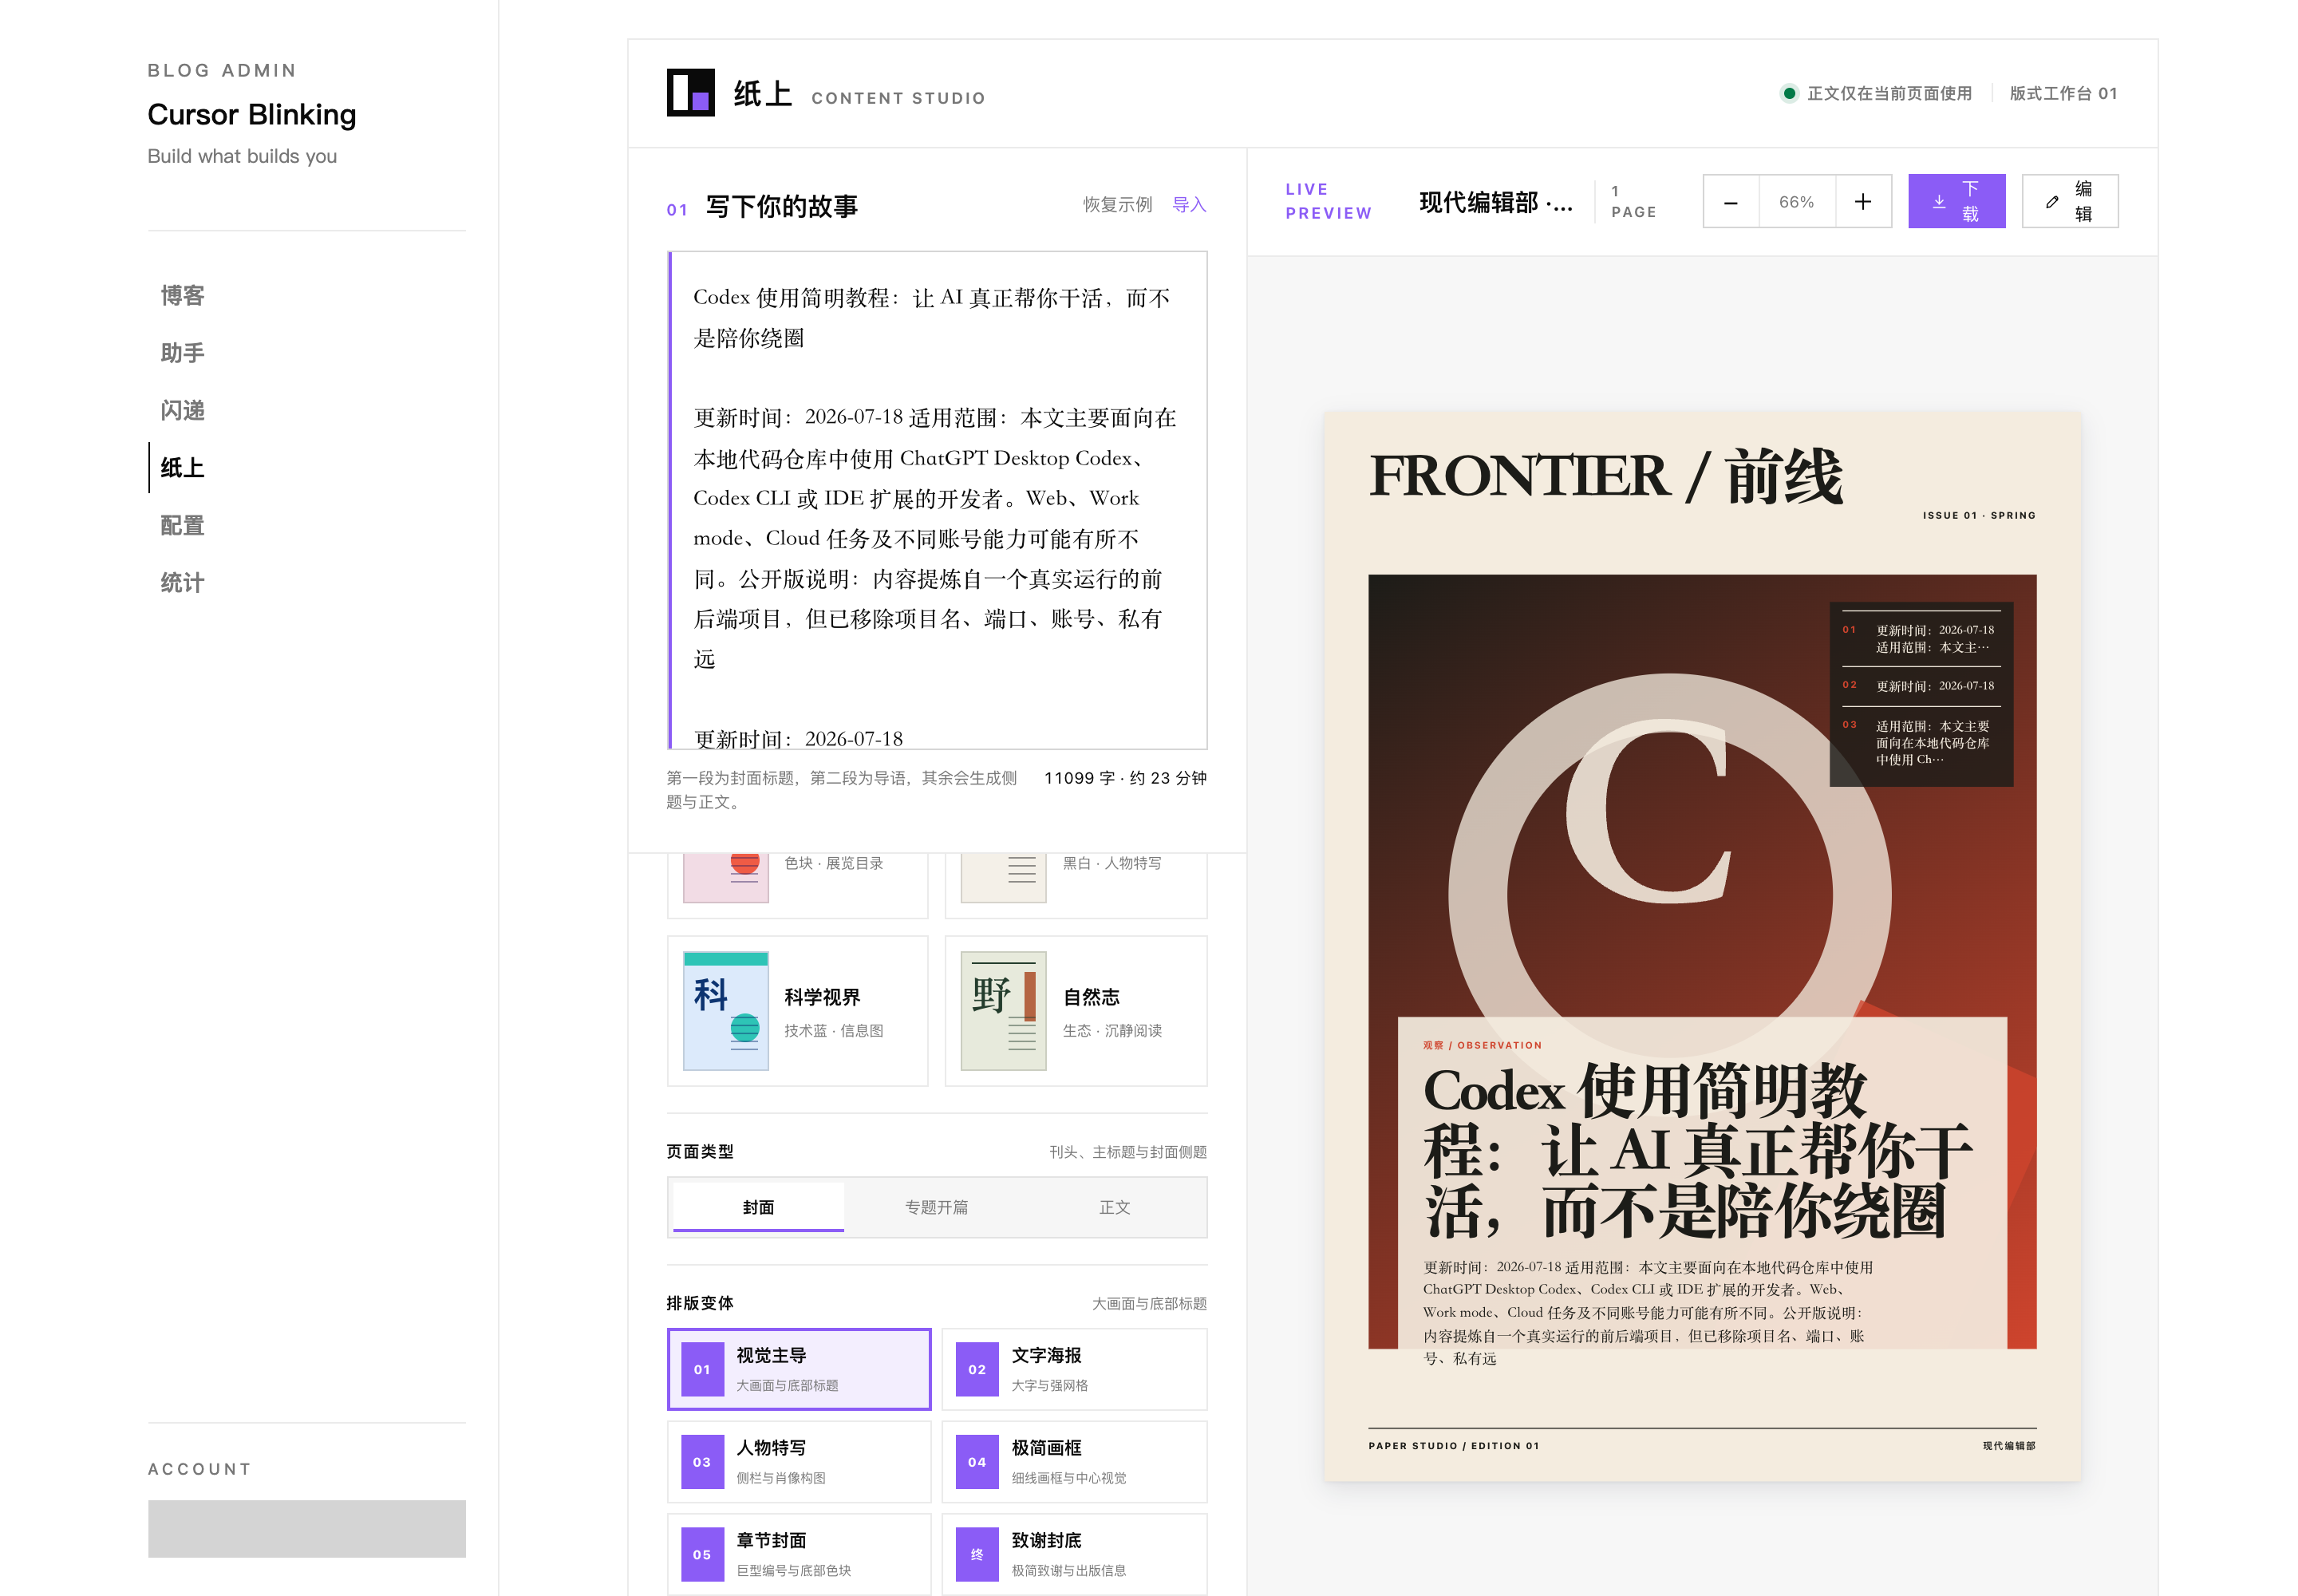Select layout variant 01 视觉主导
Image resolution: width=2298 pixels, height=1596 pixels.
[x=799, y=1369]
